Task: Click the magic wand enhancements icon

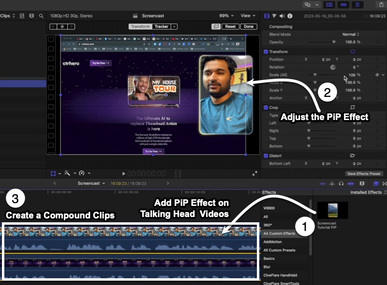Action: point(67,173)
